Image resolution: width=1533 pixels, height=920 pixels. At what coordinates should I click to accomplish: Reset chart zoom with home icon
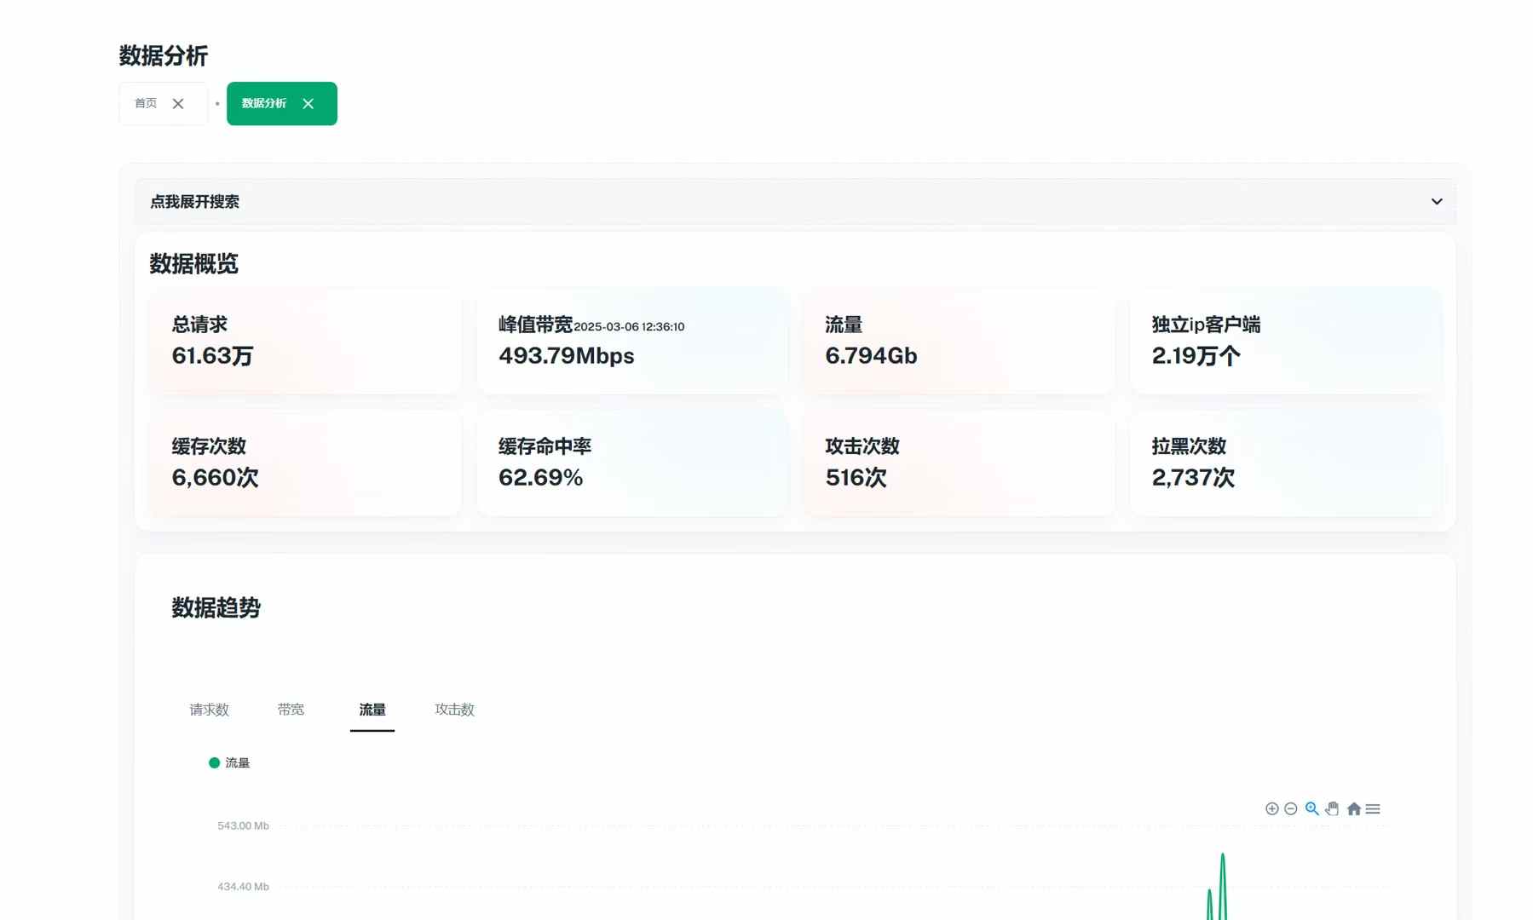click(1353, 808)
